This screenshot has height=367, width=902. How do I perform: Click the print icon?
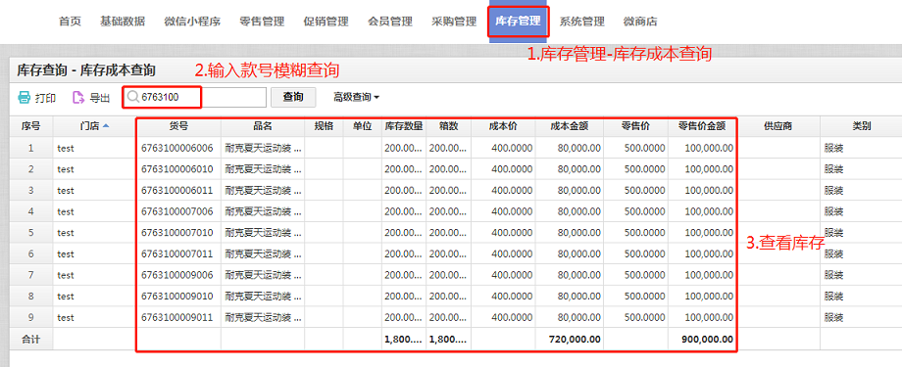(x=25, y=98)
